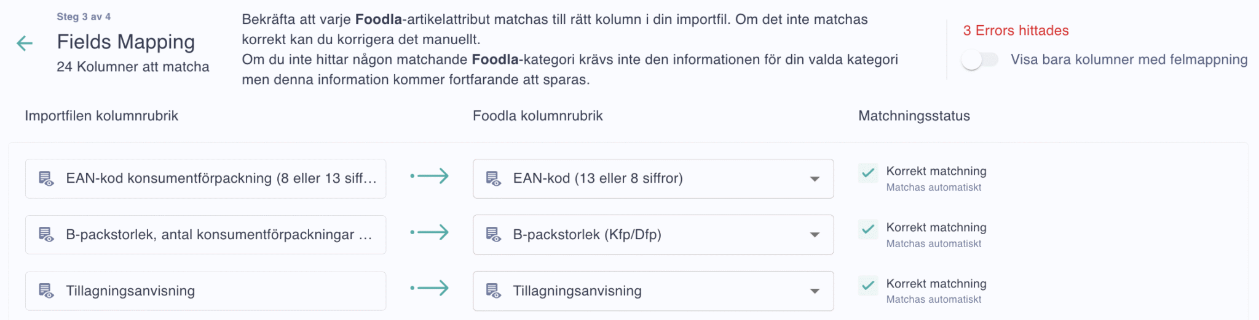Click document icon beside EAN-kod konsumentförpackning import field

(46, 178)
